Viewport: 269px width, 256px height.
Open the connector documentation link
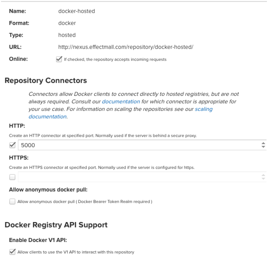121,102
